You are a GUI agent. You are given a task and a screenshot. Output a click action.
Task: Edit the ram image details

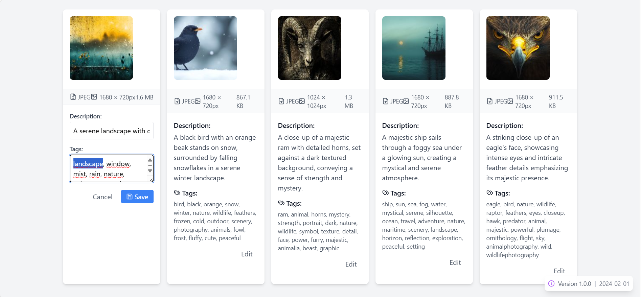click(351, 264)
